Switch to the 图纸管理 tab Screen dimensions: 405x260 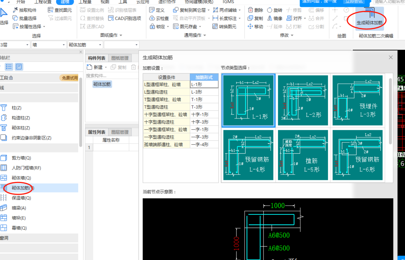[120, 58]
